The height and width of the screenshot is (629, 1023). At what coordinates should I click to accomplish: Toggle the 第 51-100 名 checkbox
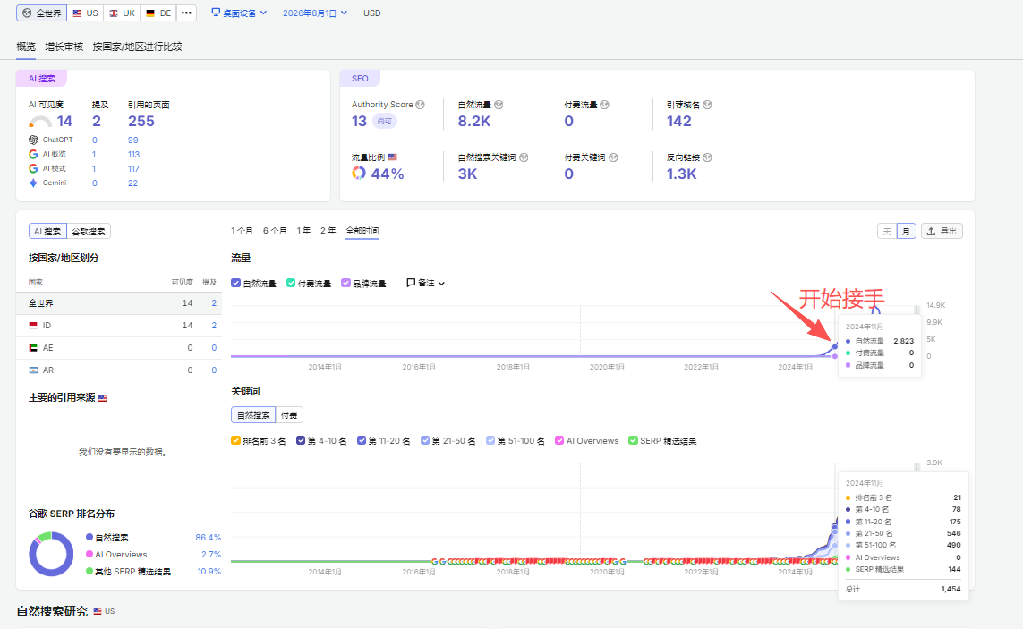tap(490, 440)
